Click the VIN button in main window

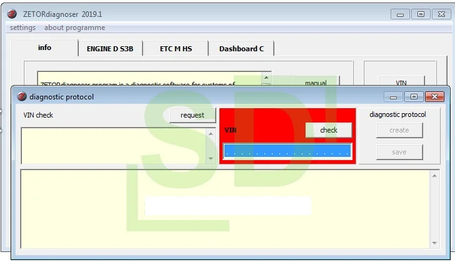401,81
